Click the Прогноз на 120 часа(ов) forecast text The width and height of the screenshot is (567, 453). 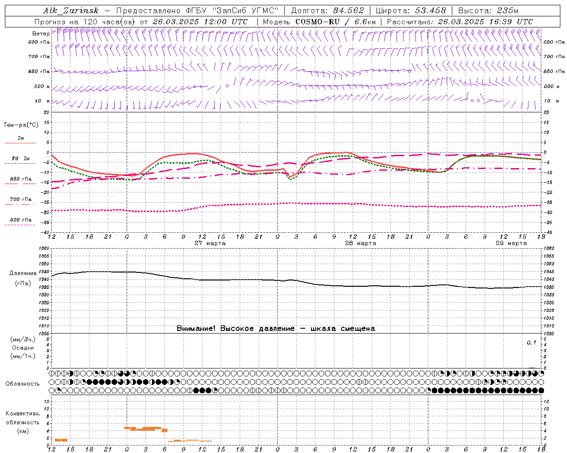[x=85, y=22]
